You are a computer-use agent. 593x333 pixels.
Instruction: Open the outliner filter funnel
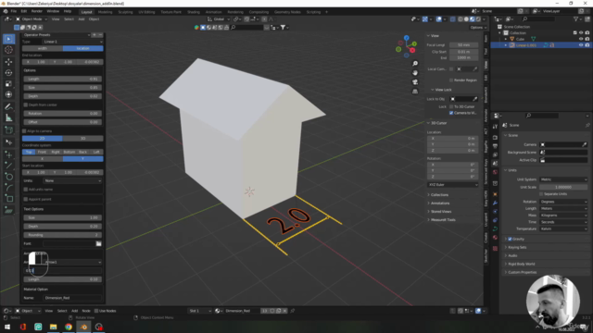[x=575, y=18]
